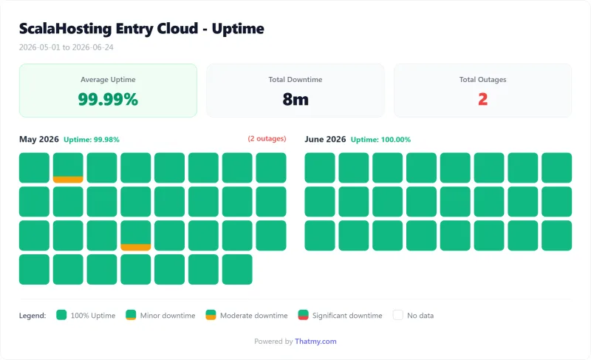Click the 'Legend:' label

[x=33, y=316]
